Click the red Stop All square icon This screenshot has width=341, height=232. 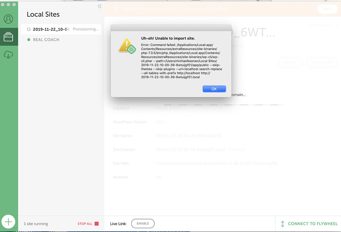tap(97, 224)
